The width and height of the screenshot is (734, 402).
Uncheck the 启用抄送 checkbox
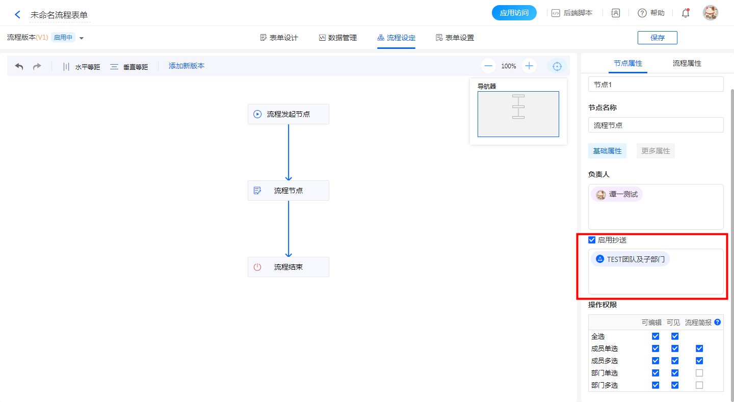coord(592,240)
